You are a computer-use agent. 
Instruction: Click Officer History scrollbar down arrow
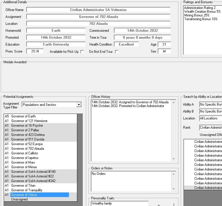(174, 159)
